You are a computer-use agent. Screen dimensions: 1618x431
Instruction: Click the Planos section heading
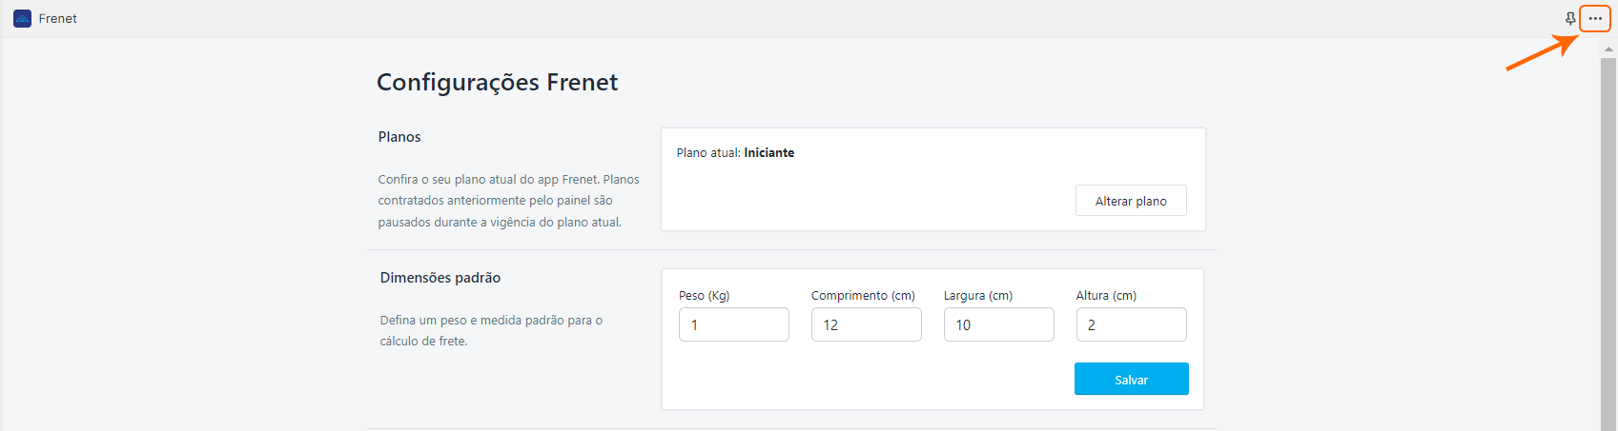tap(399, 137)
